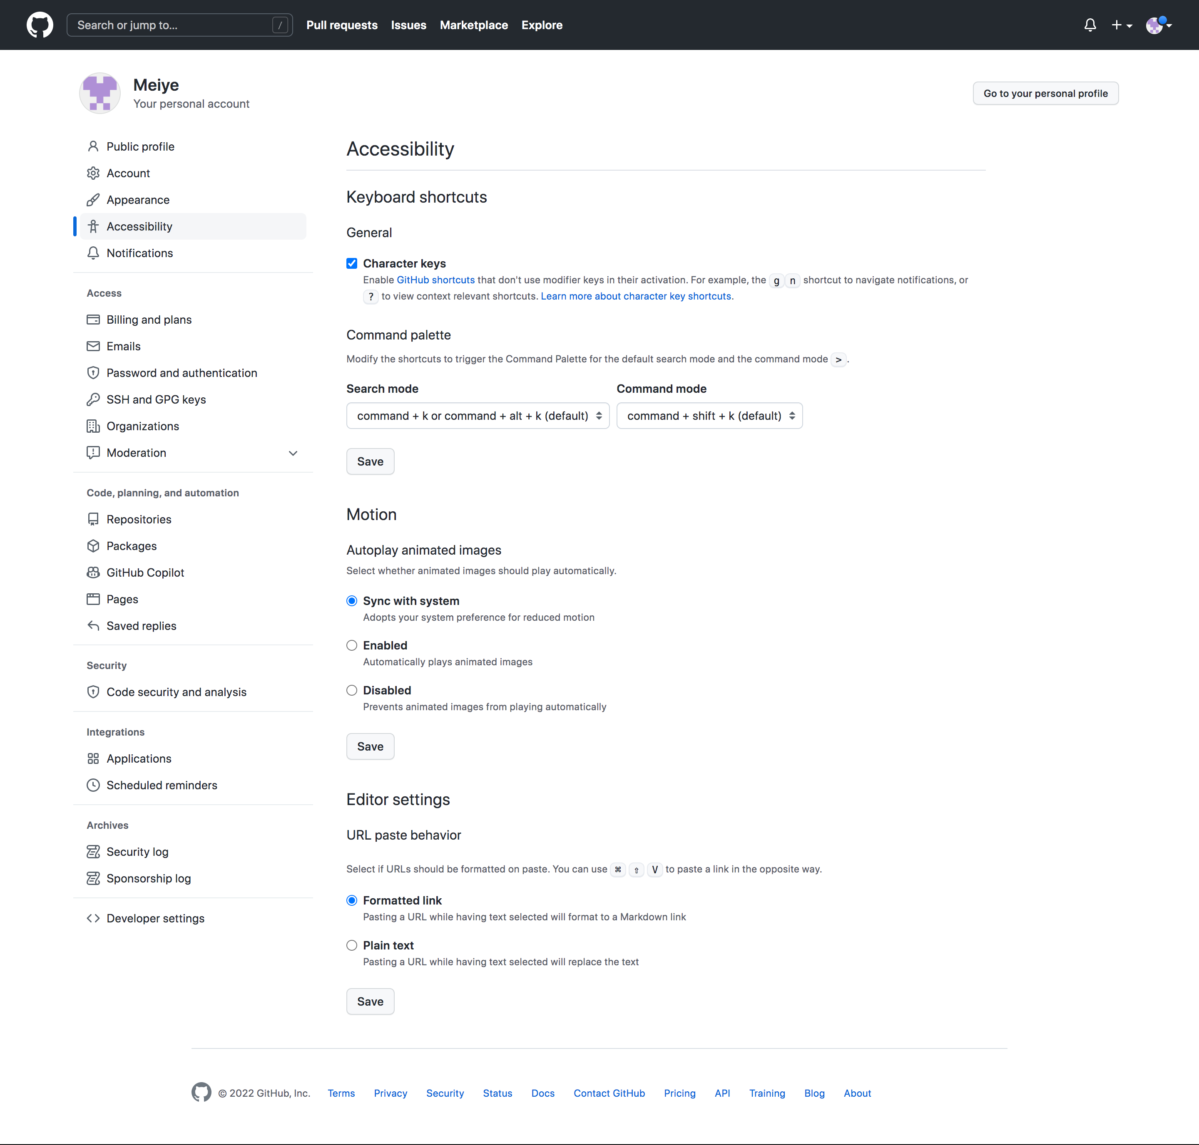Click the Notifications bell icon in sidebar
The width and height of the screenshot is (1199, 1145).
point(93,253)
